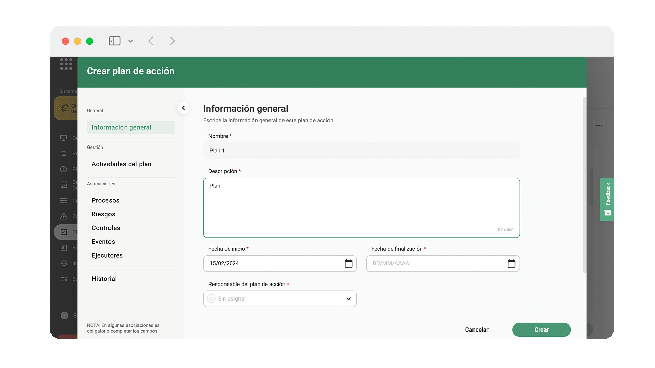Open the Riesgos association section
Viewport: 655px width, 368px height.
click(x=103, y=214)
